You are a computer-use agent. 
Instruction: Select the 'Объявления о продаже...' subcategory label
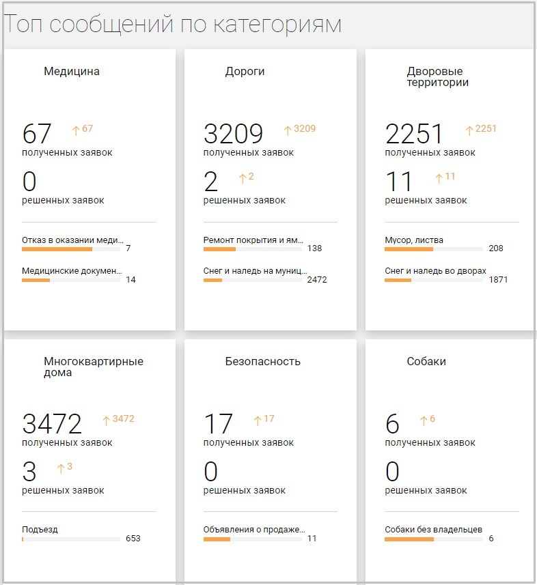tap(254, 530)
